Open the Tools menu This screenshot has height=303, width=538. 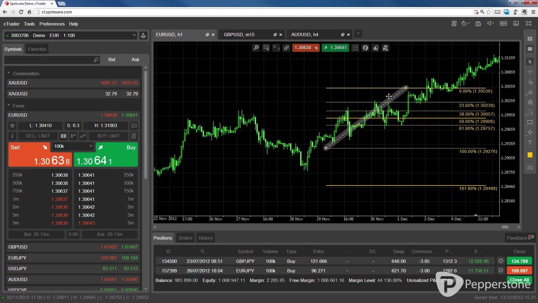pyautogui.click(x=29, y=24)
